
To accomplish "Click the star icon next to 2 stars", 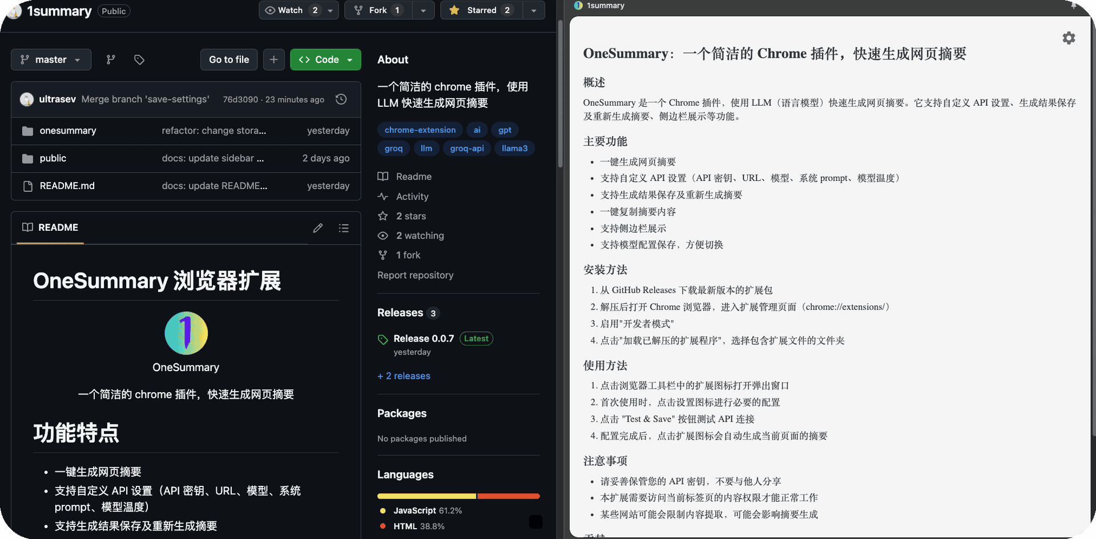I will coord(383,216).
